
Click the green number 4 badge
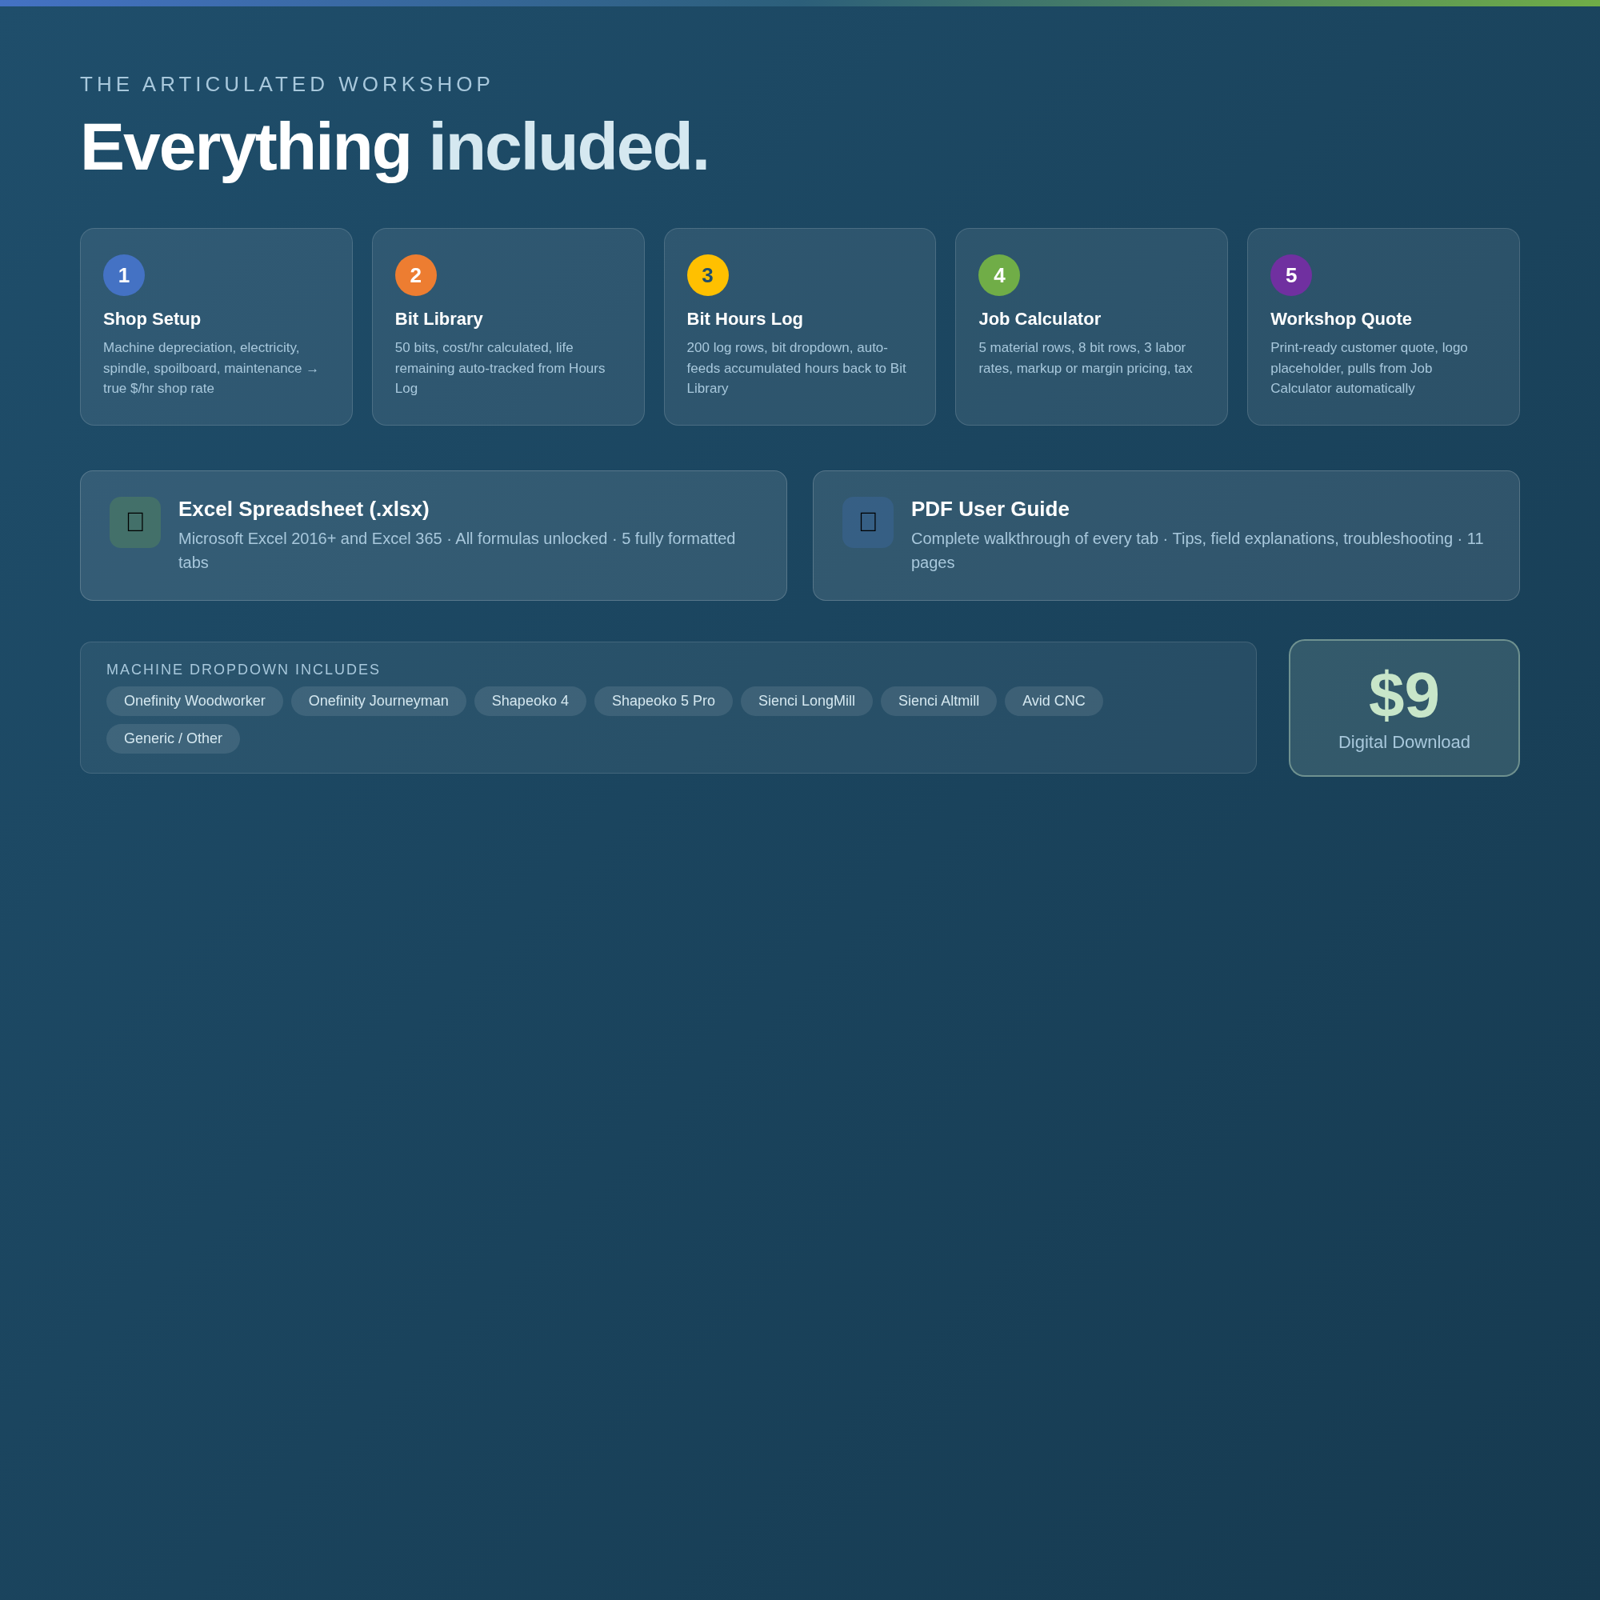998,275
